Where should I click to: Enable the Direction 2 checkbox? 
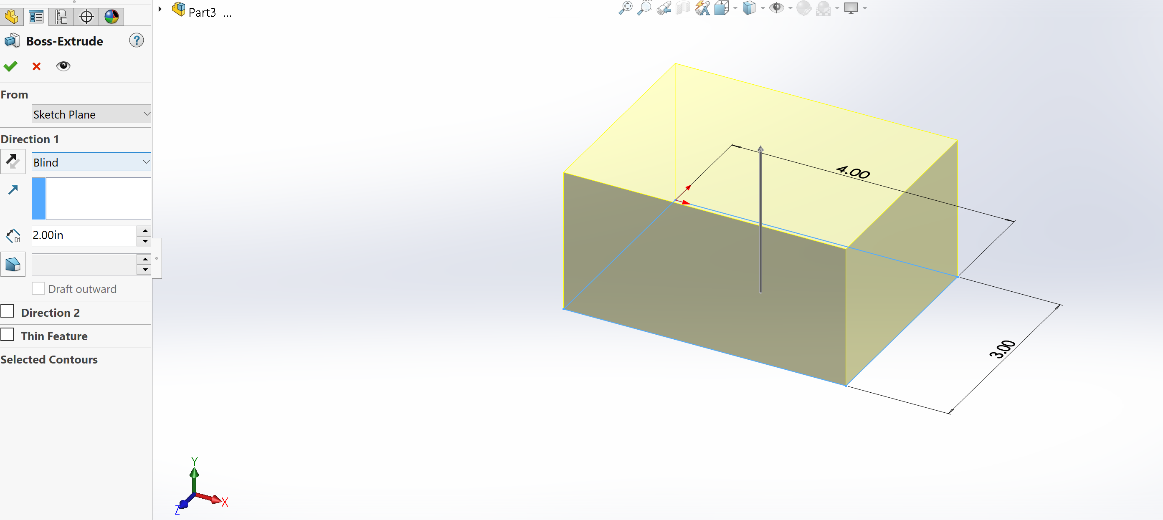pyautogui.click(x=7, y=311)
